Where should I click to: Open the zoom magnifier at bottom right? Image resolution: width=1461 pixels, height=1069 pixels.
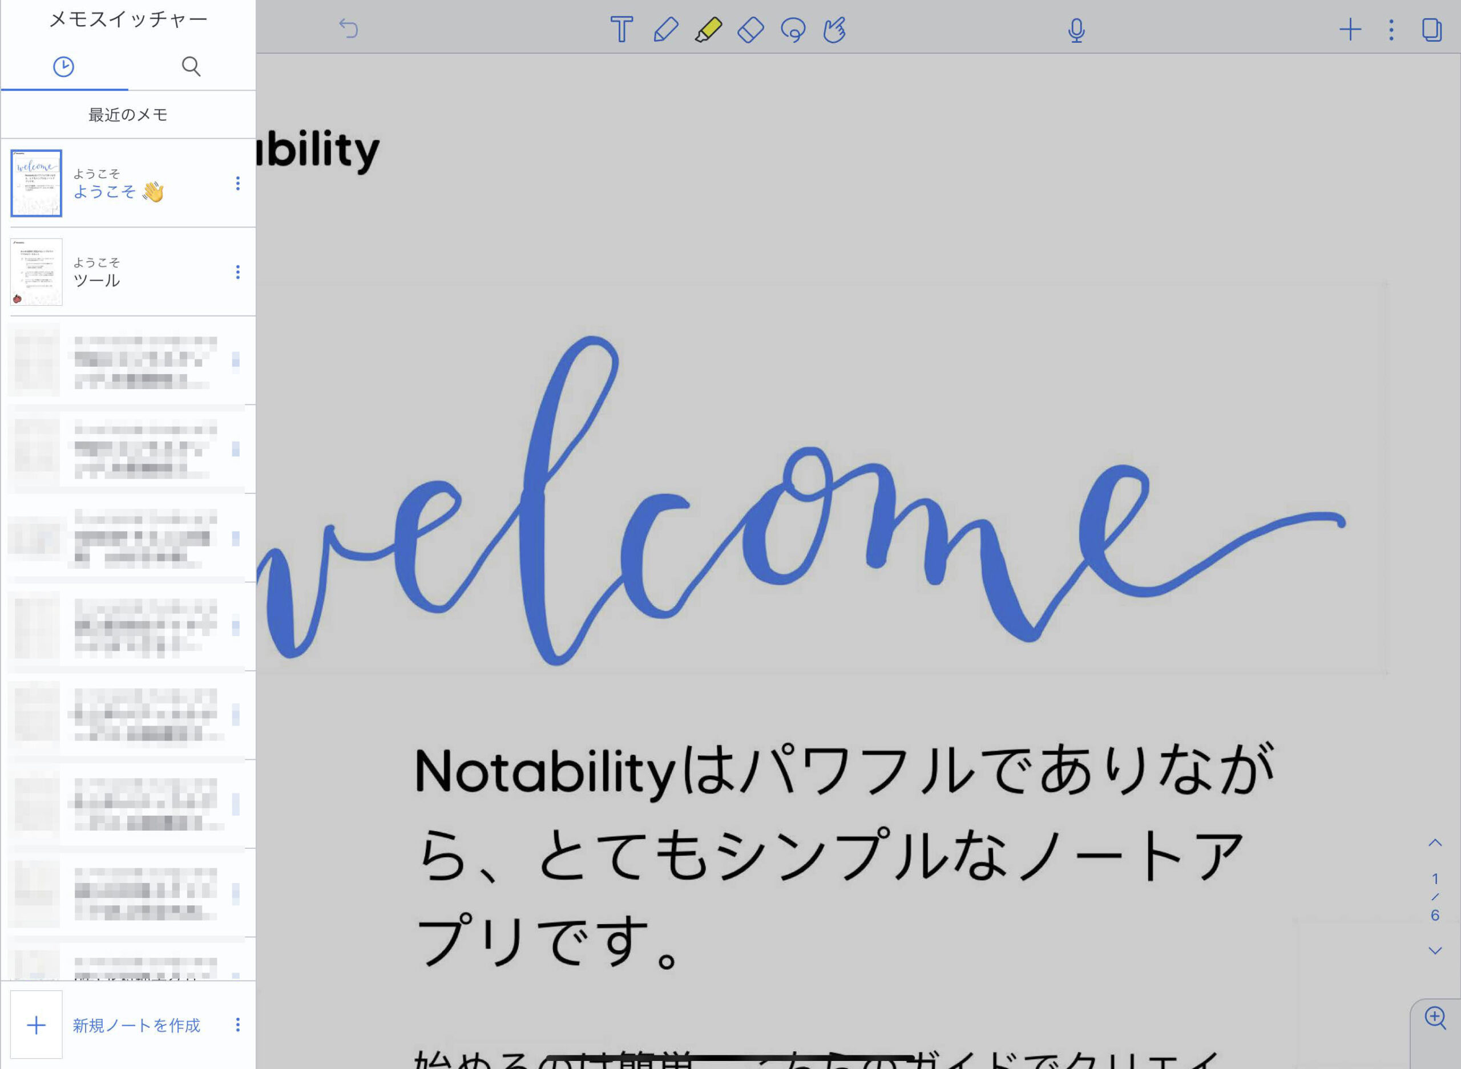1435,1018
